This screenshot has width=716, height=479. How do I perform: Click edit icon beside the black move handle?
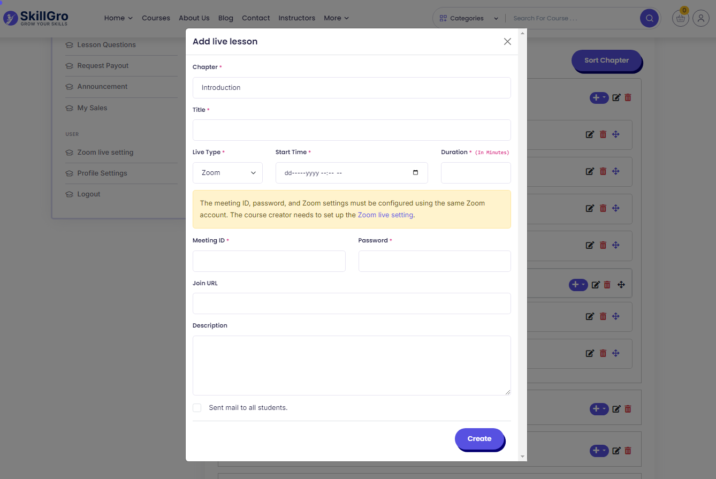pos(596,285)
